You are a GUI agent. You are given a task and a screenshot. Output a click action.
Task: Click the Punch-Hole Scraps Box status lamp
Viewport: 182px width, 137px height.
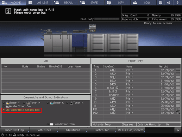coord(4,110)
